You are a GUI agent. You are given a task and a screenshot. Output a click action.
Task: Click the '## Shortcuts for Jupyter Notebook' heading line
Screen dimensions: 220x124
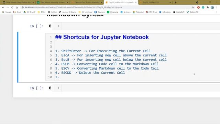tap(102, 37)
